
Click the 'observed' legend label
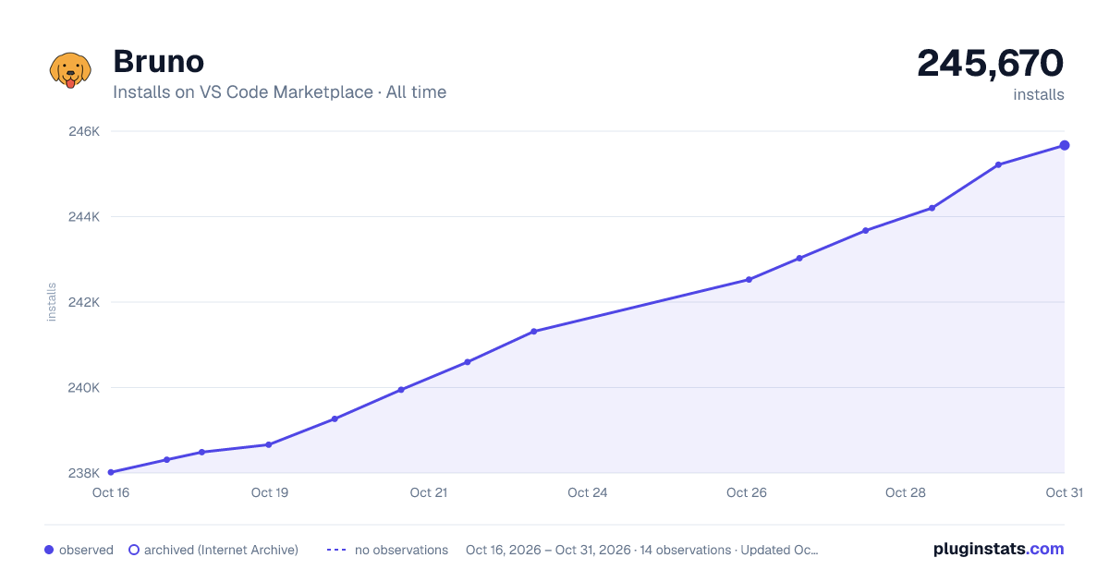coord(86,550)
